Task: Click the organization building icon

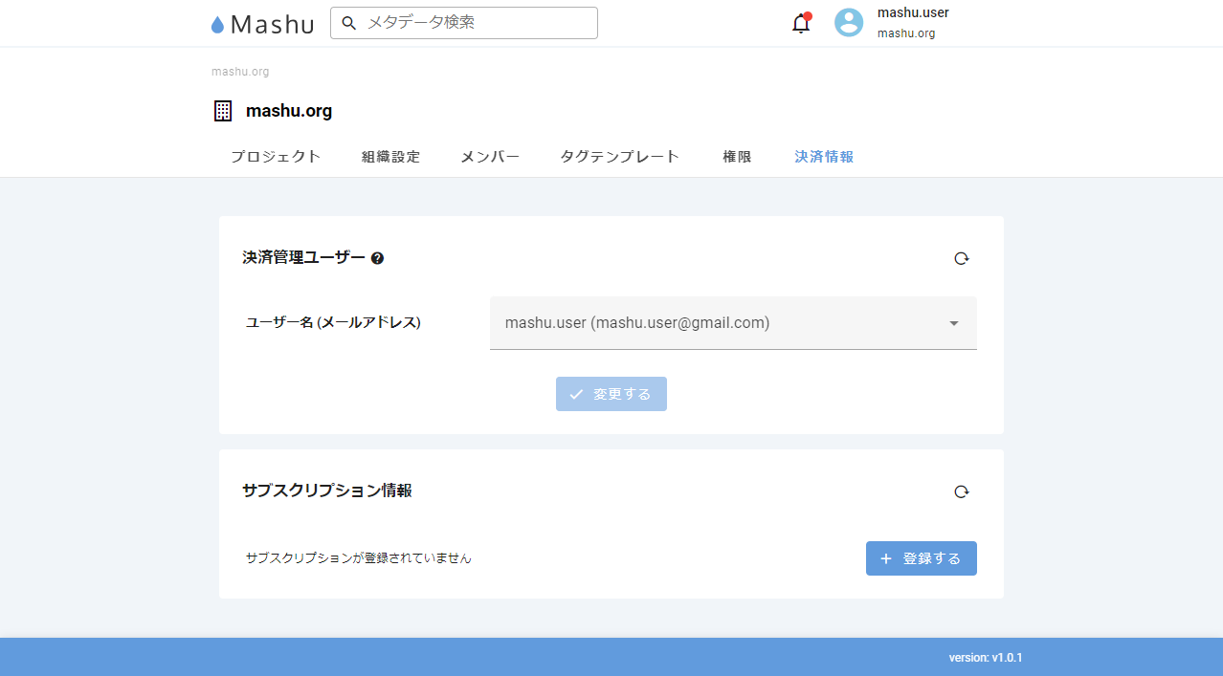Action: (223, 111)
